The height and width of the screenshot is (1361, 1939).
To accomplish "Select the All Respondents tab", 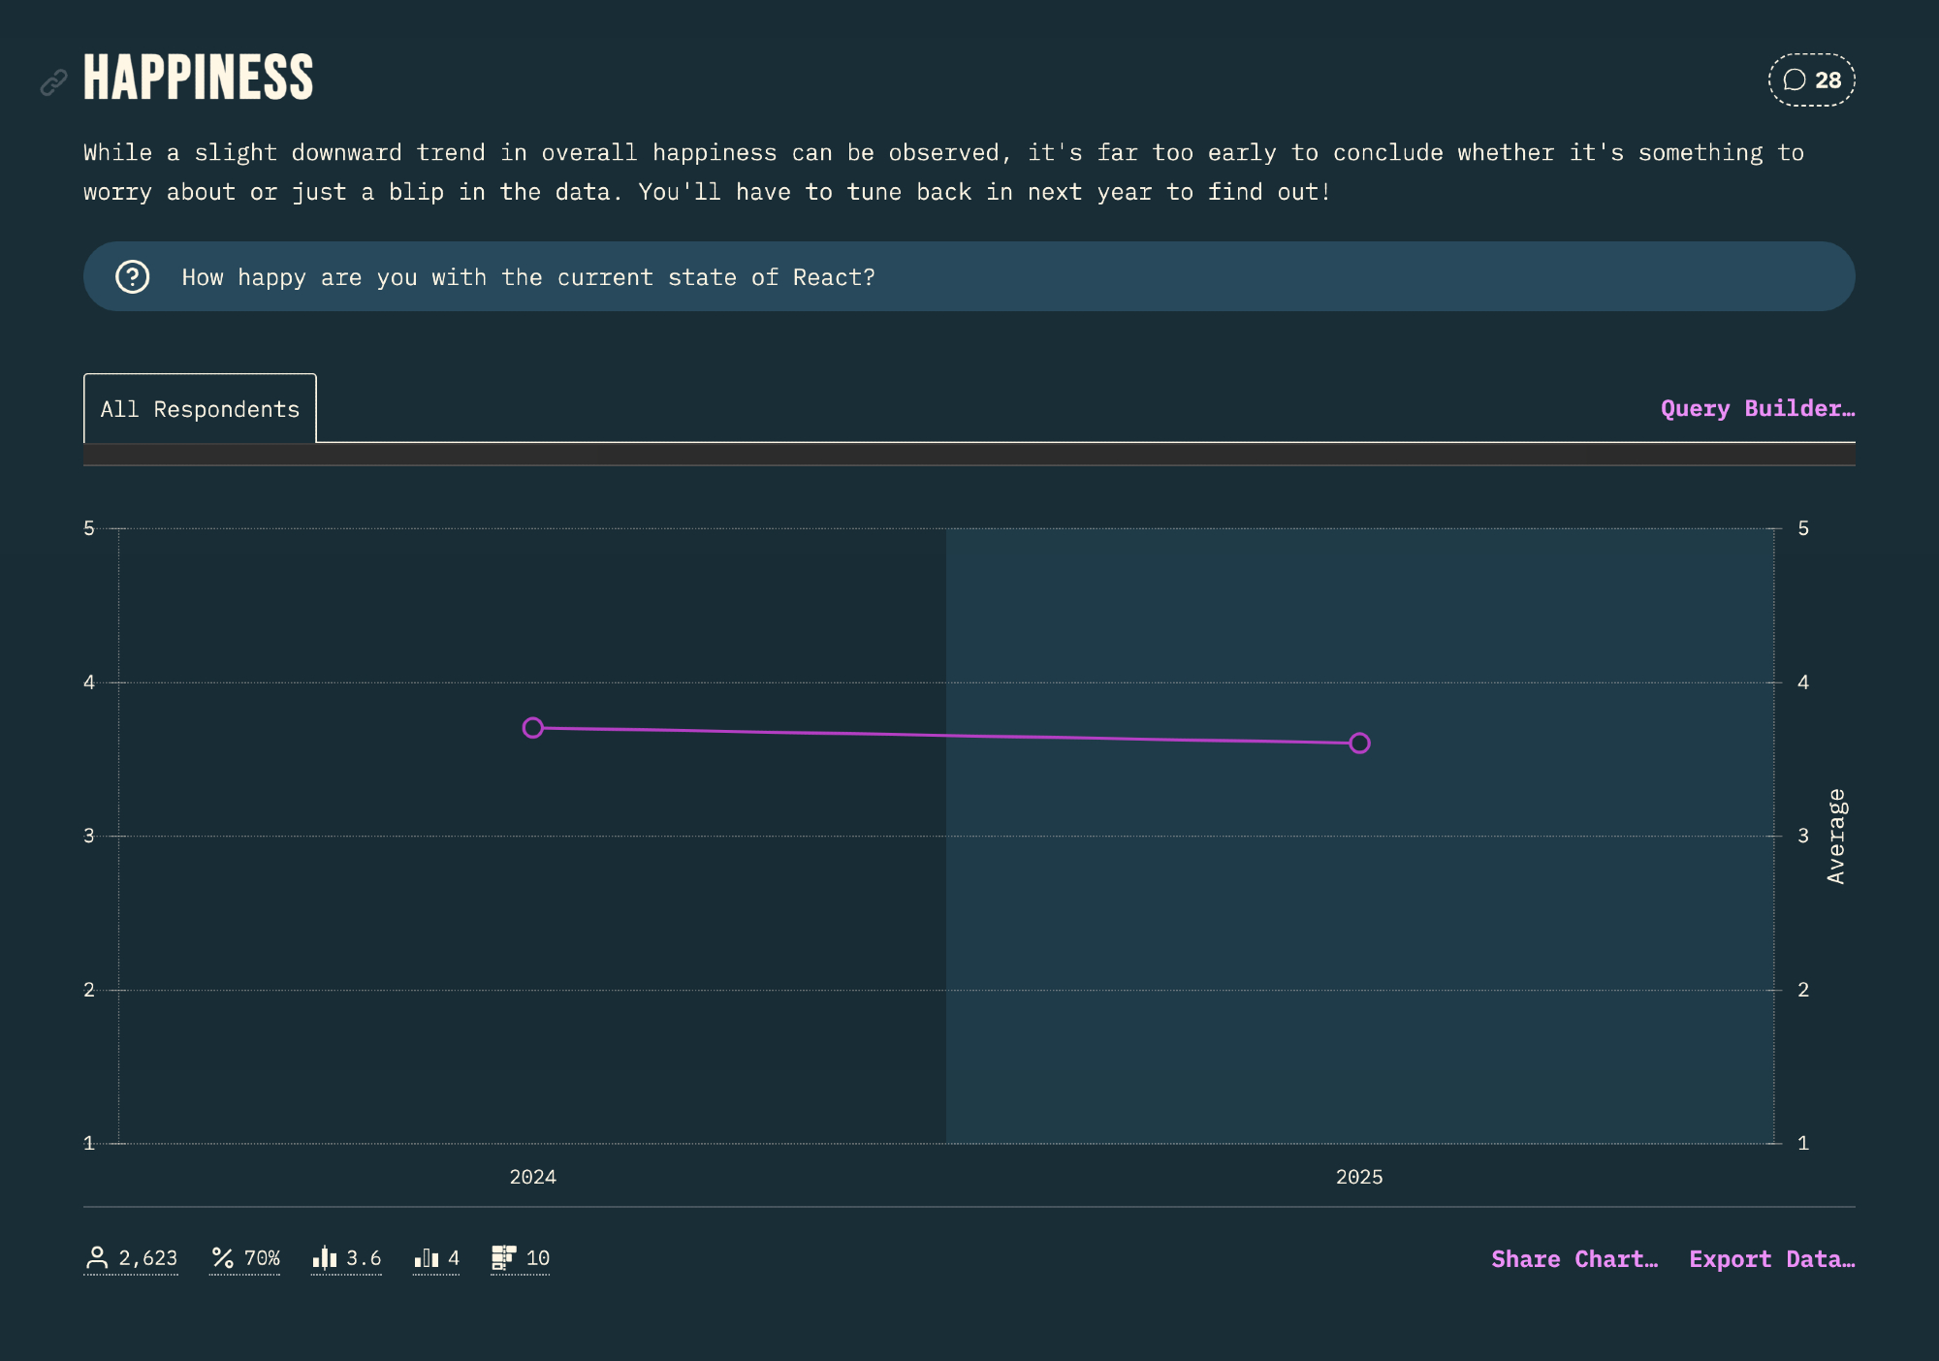I will coord(200,409).
